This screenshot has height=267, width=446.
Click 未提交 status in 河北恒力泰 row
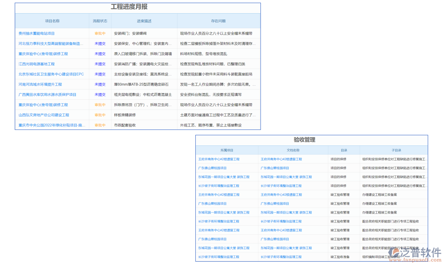coord(99,43)
